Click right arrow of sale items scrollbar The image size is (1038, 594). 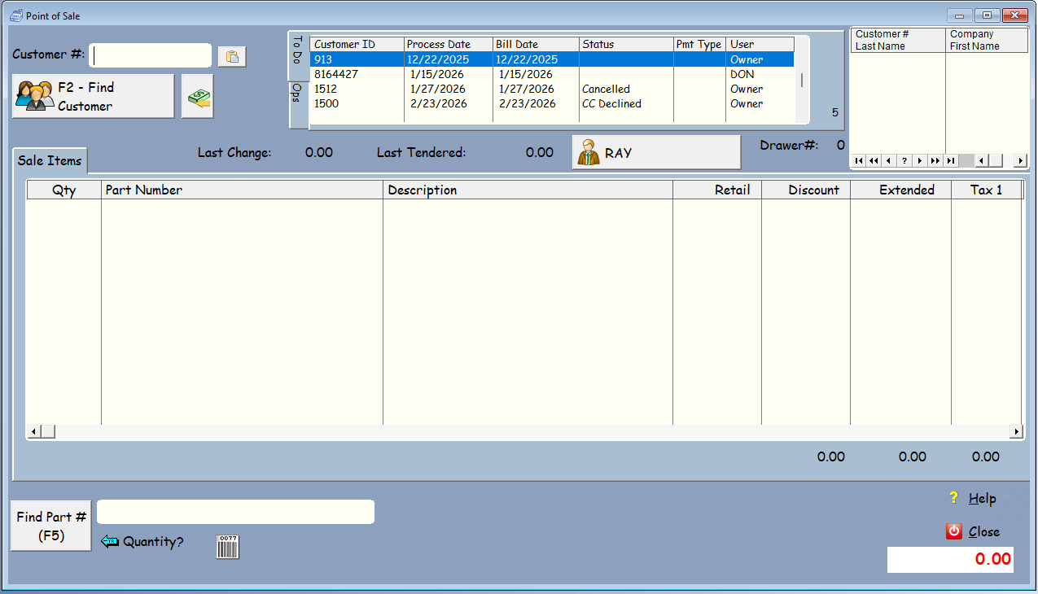tap(1016, 431)
